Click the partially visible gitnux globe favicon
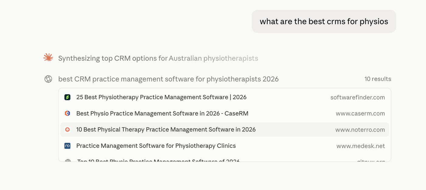Image resolution: width=426 pixels, height=190 pixels. coord(68,161)
